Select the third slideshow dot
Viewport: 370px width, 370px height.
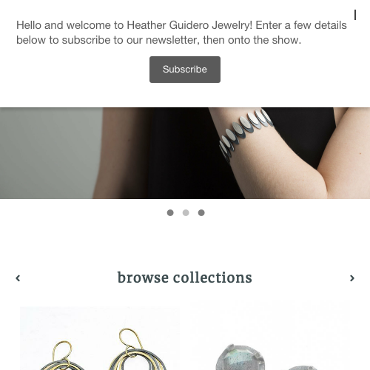pos(201,212)
